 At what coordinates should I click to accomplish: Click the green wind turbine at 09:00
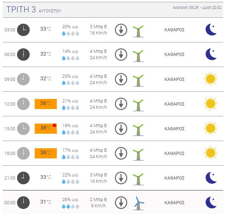click(x=138, y=81)
